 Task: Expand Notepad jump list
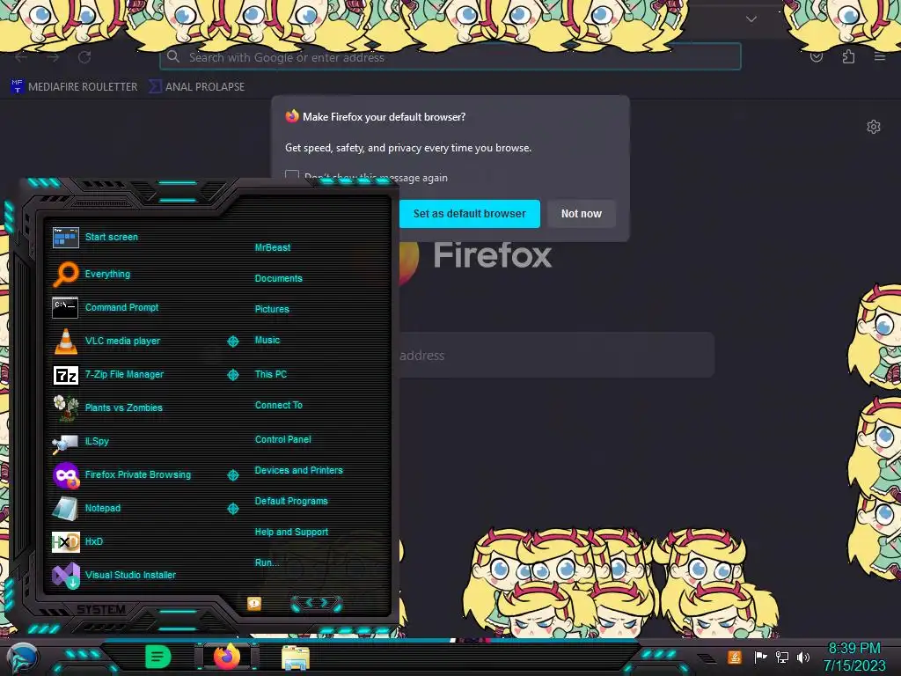(232, 509)
